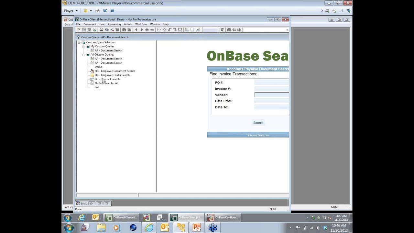Screen dimensions: 414x233
Task: Click the minimized Syst... window bar
Action: (x=93, y=203)
